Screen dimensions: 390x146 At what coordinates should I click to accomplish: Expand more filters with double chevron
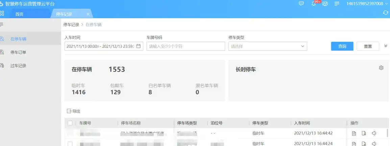coord(386,46)
